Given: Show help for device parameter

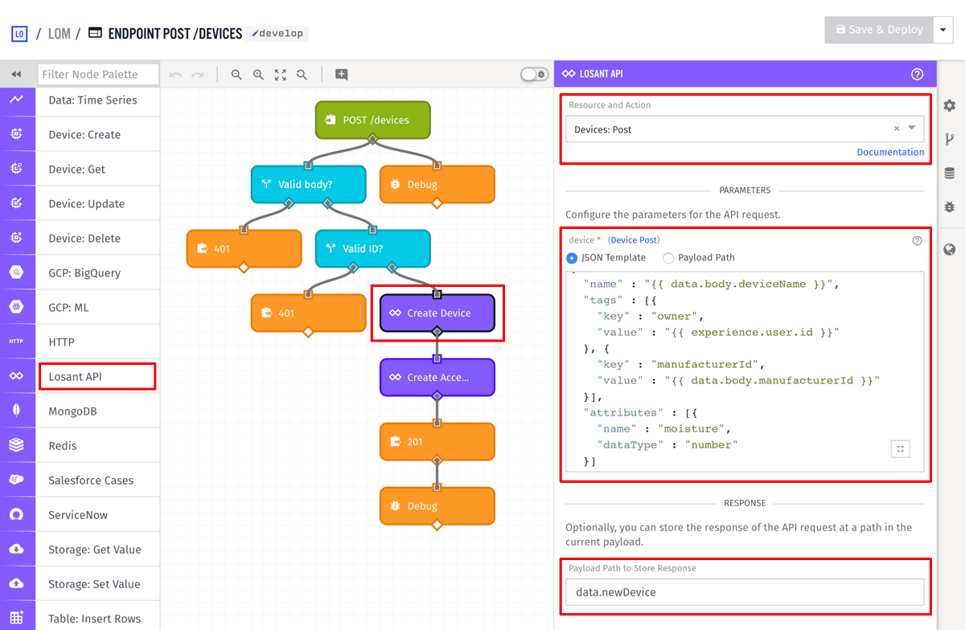Looking at the screenshot, I should click(917, 240).
